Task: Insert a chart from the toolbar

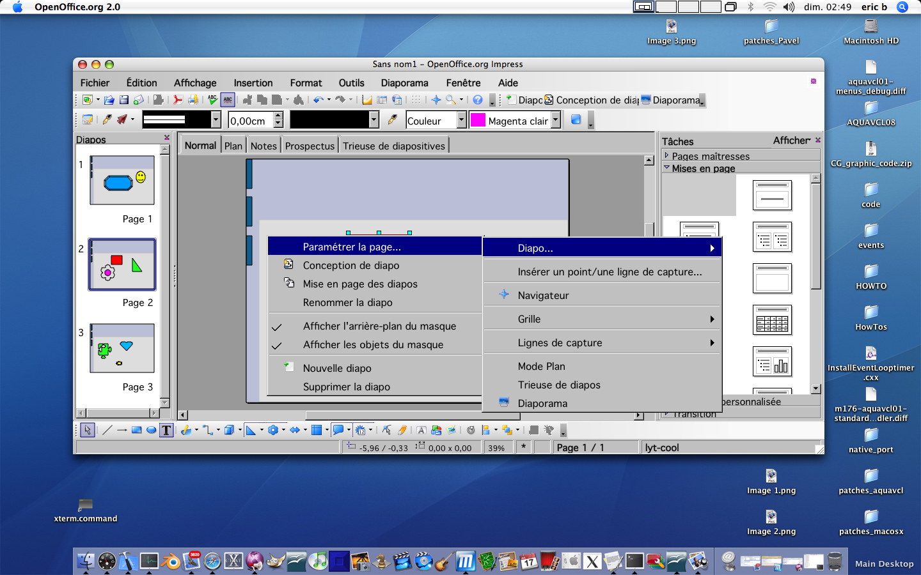Action: pos(367,100)
